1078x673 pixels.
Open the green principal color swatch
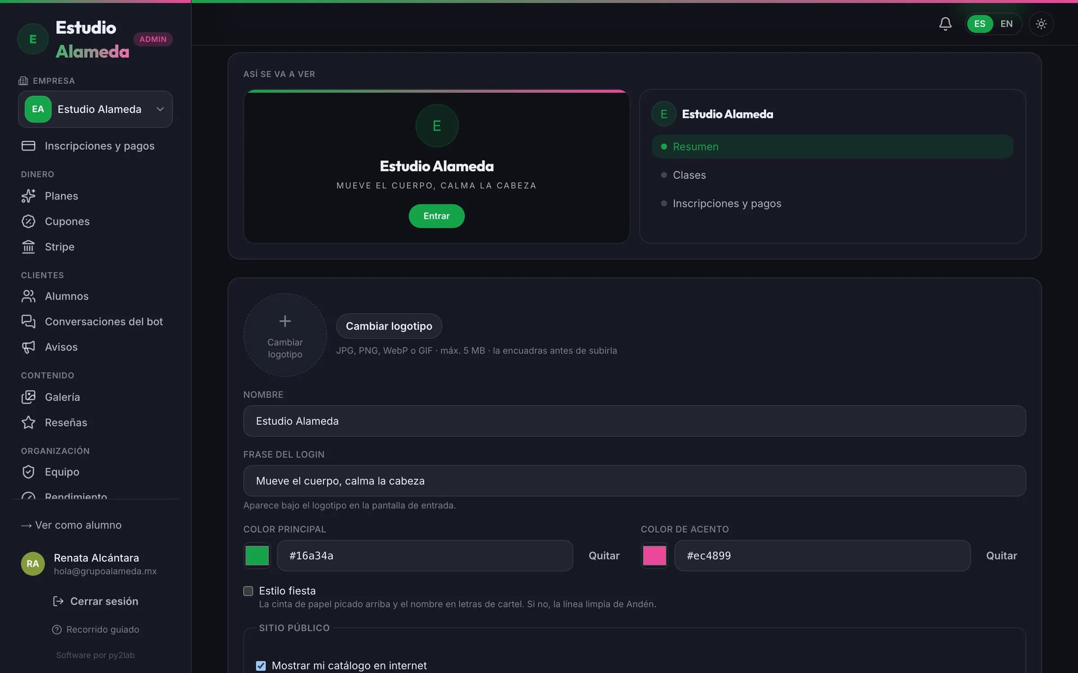pos(257,555)
